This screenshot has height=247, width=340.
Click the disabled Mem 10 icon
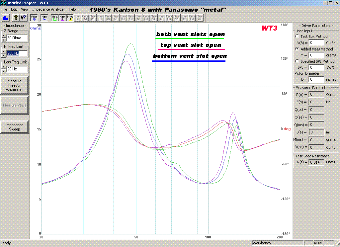pyautogui.click(x=123, y=18)
